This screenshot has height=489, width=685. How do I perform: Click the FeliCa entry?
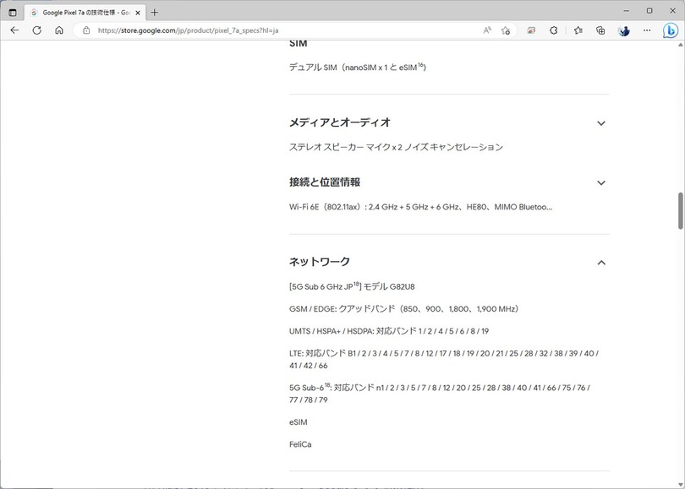300,444
